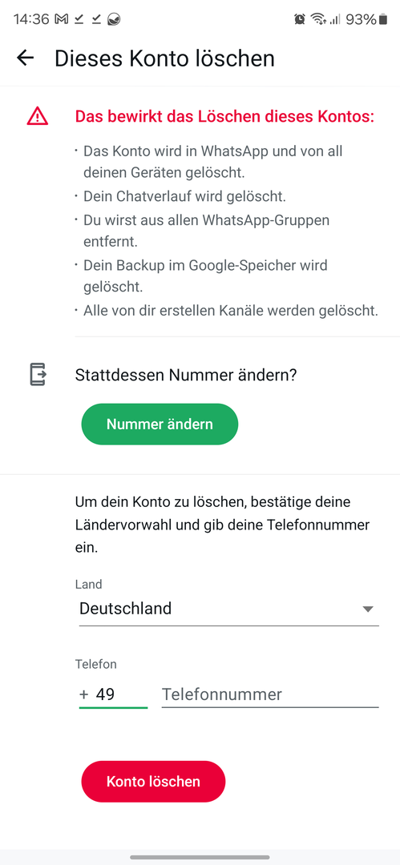Focus the Telefonnummer input field

click(270, 694)
